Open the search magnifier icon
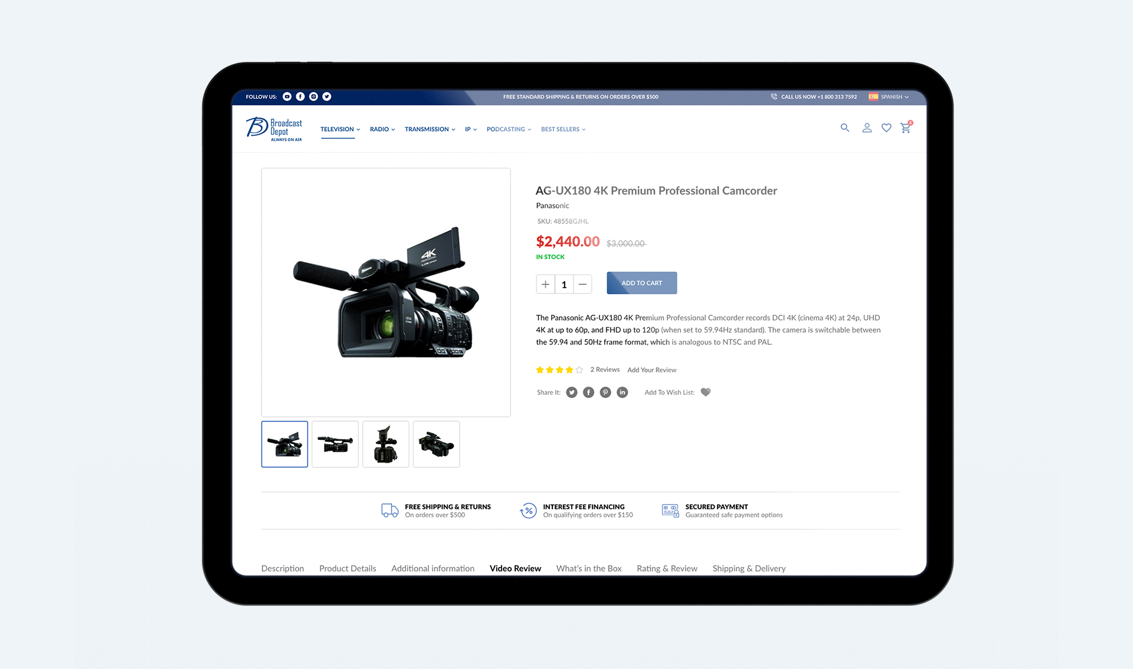This screenshot has width=1133, height=669. pos(844,128)
